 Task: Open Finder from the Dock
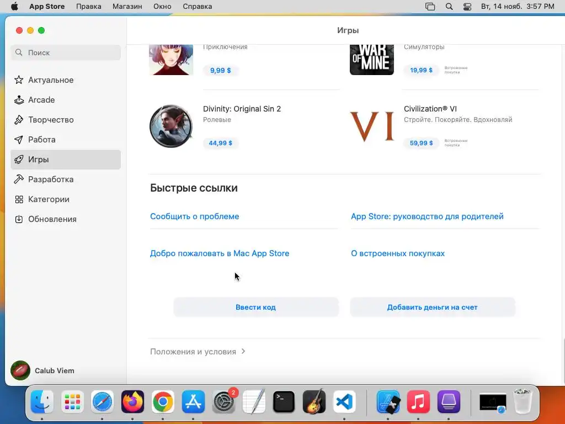42,402
